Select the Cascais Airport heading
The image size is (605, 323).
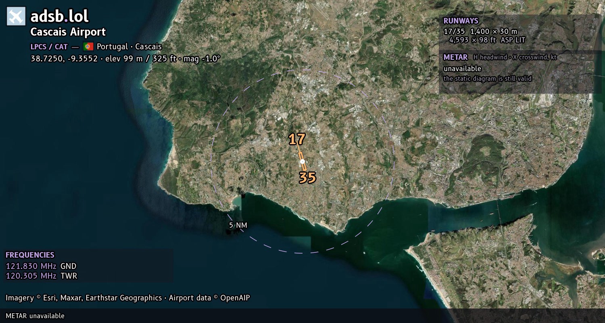tap(68, 32)
